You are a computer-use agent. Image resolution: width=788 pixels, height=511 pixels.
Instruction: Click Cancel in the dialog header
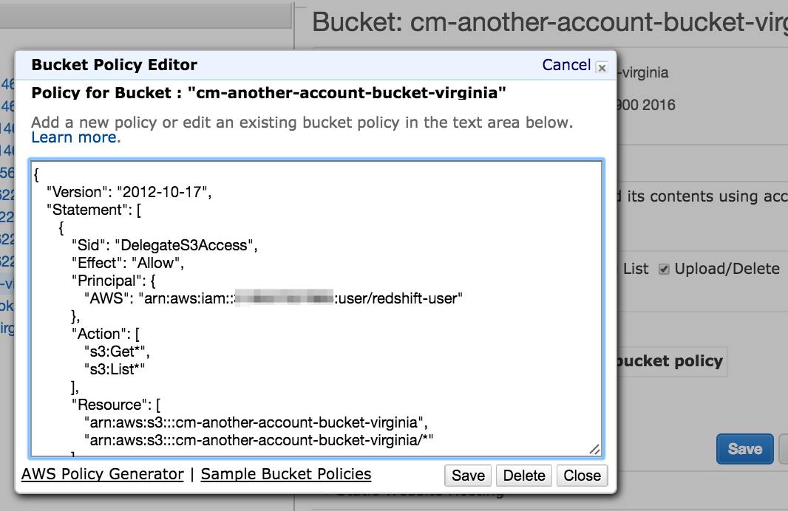pyautogui.click(x=566, y=65)
